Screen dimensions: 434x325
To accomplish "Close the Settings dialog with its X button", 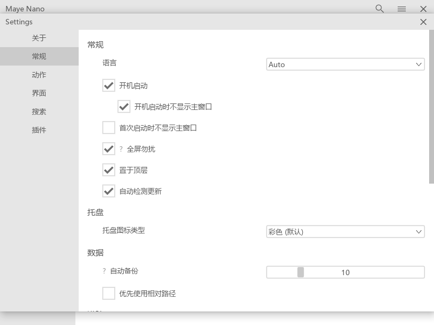I will coord(424,22).
